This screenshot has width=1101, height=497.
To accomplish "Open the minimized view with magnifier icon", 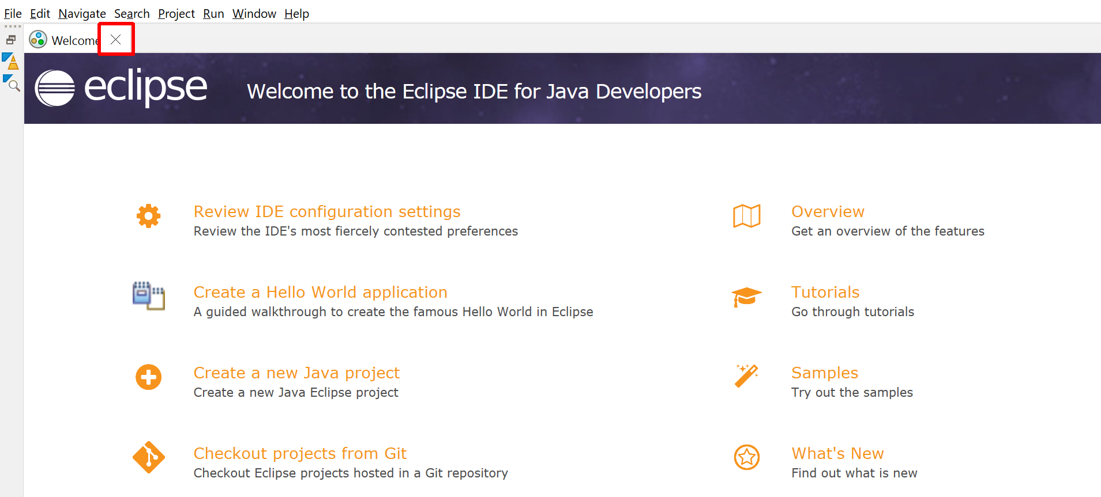I will coord(11,83).
